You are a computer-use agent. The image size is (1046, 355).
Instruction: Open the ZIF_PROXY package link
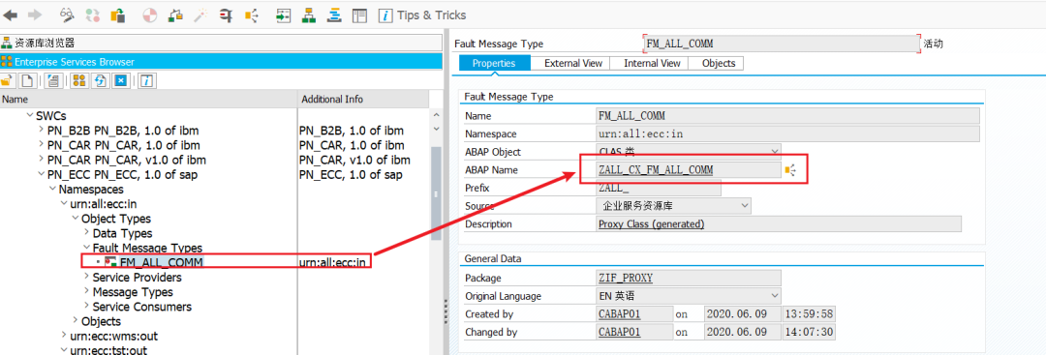point(626,278)
